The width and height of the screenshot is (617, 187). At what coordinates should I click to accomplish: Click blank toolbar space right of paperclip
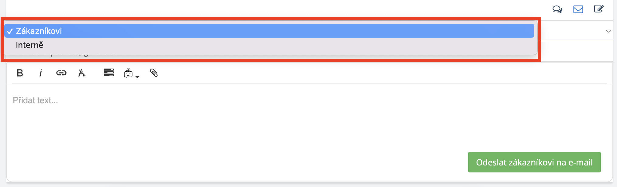(x=365, y=73)
